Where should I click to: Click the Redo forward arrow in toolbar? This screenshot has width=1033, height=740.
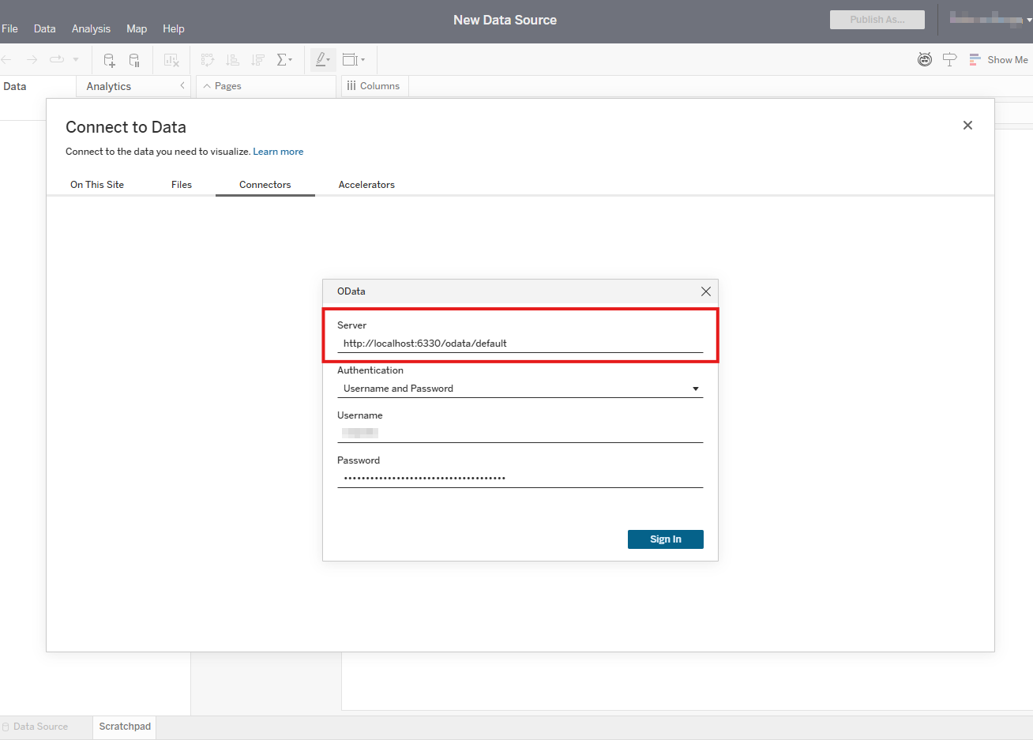[x=32, y=59]
